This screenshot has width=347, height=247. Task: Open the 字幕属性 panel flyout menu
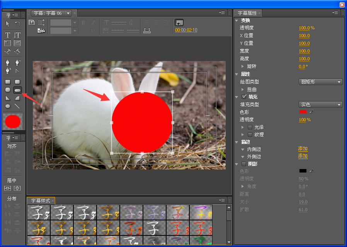click(335, 13)
